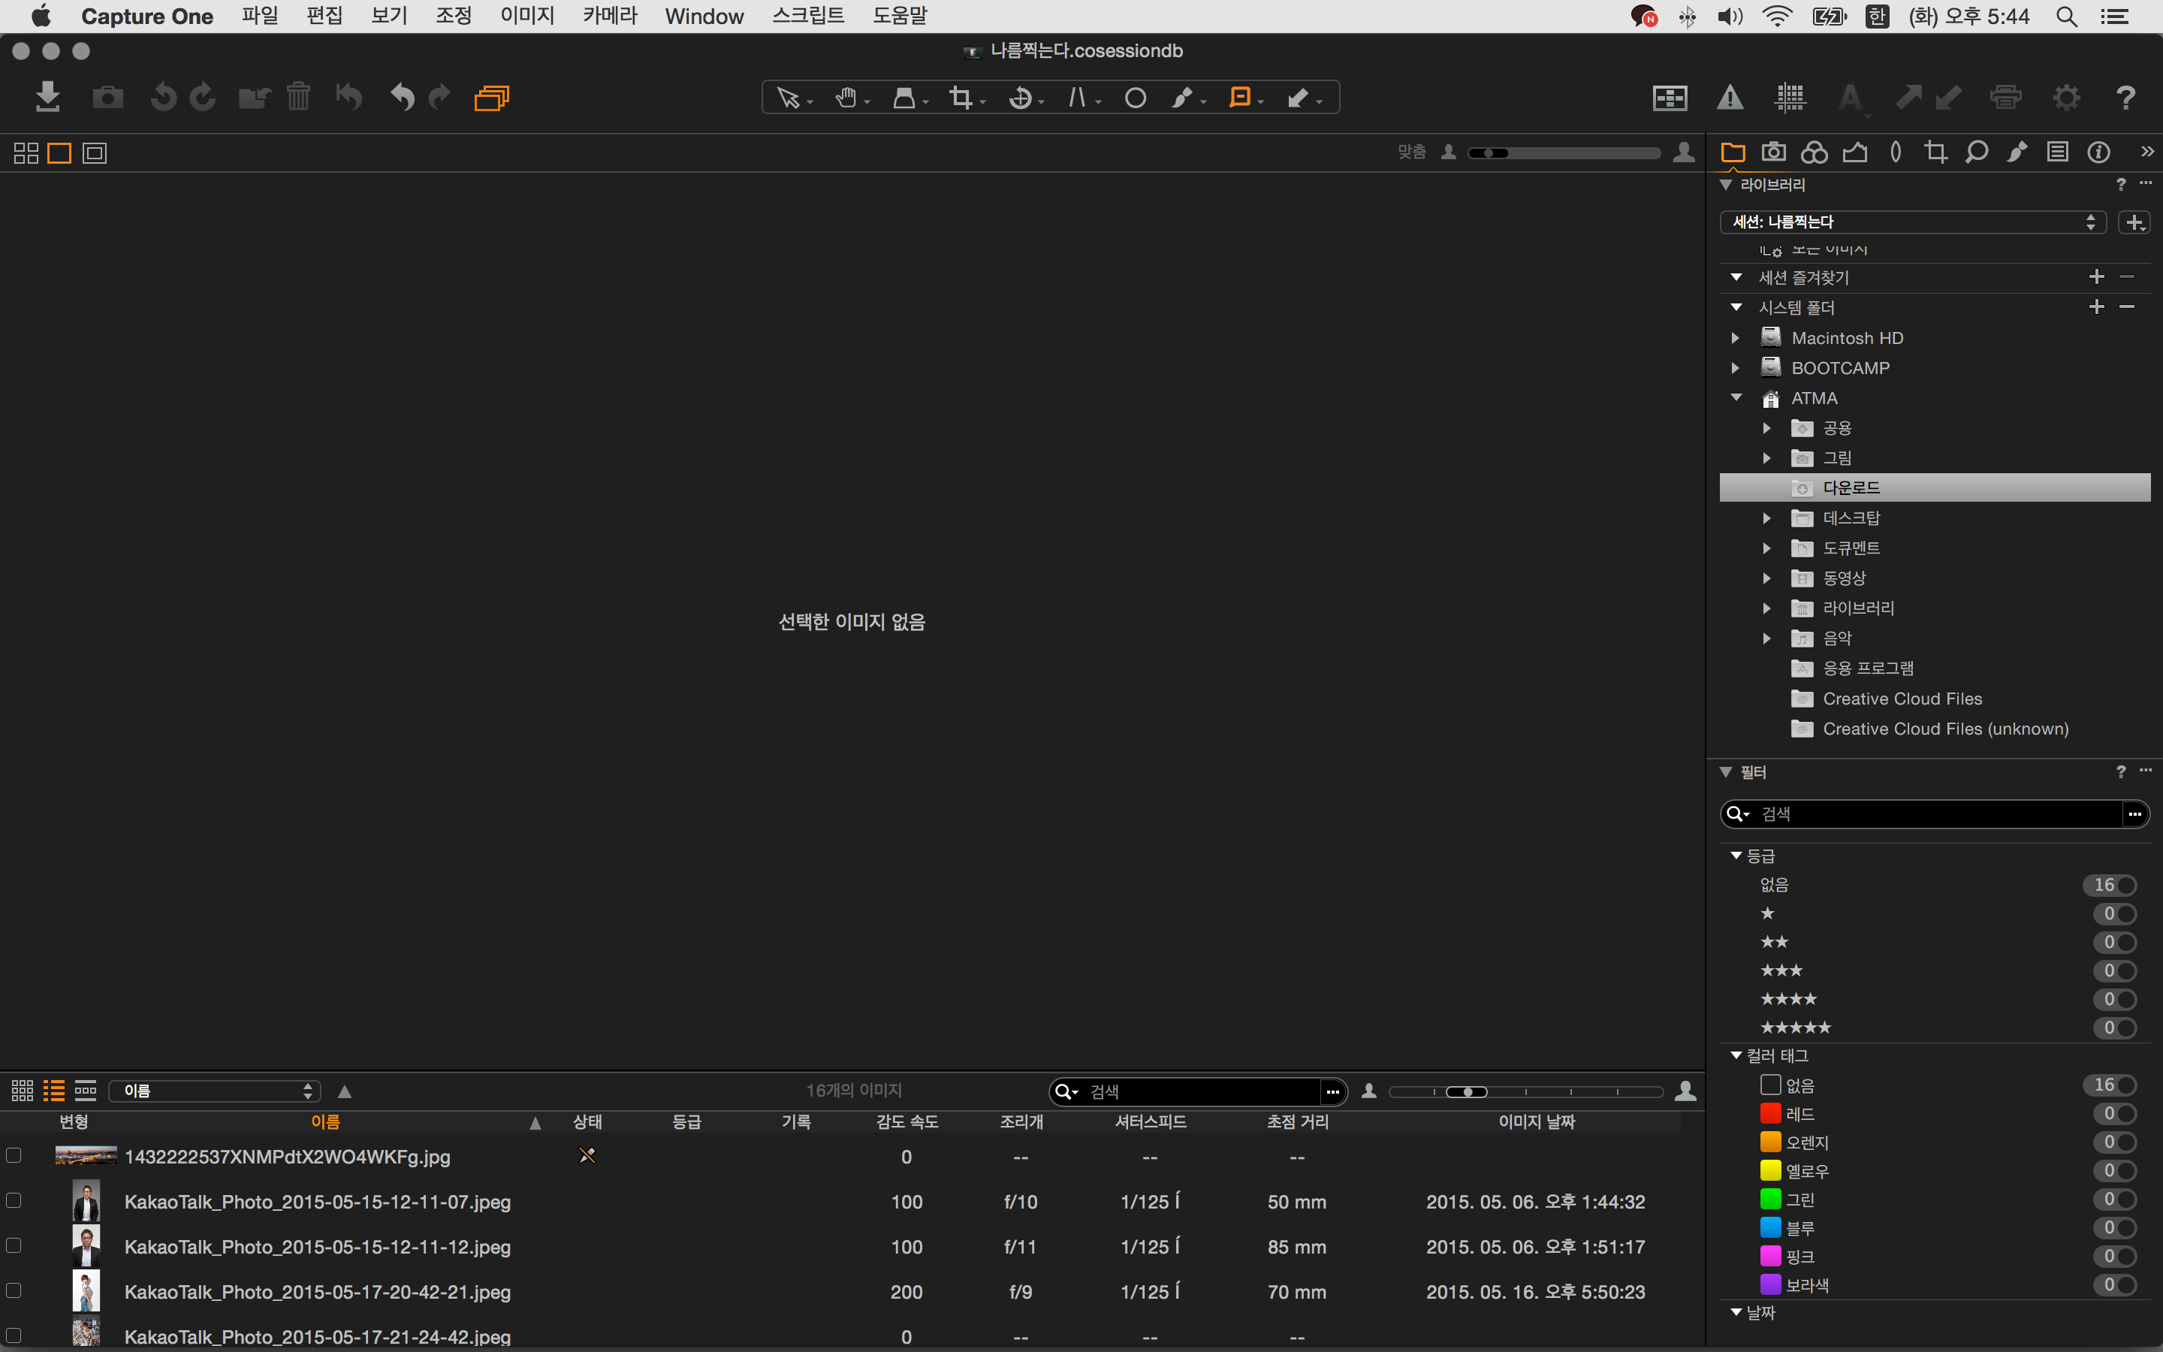2163x1352 pixels.
Task: Open the 조정 menu
Action: [x=453, y=16]
